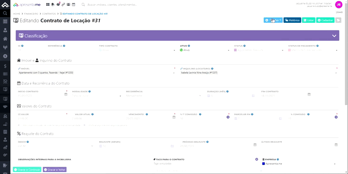Click the award ribbon sidebar icon
Screen dimensions: 348x174
5,116
